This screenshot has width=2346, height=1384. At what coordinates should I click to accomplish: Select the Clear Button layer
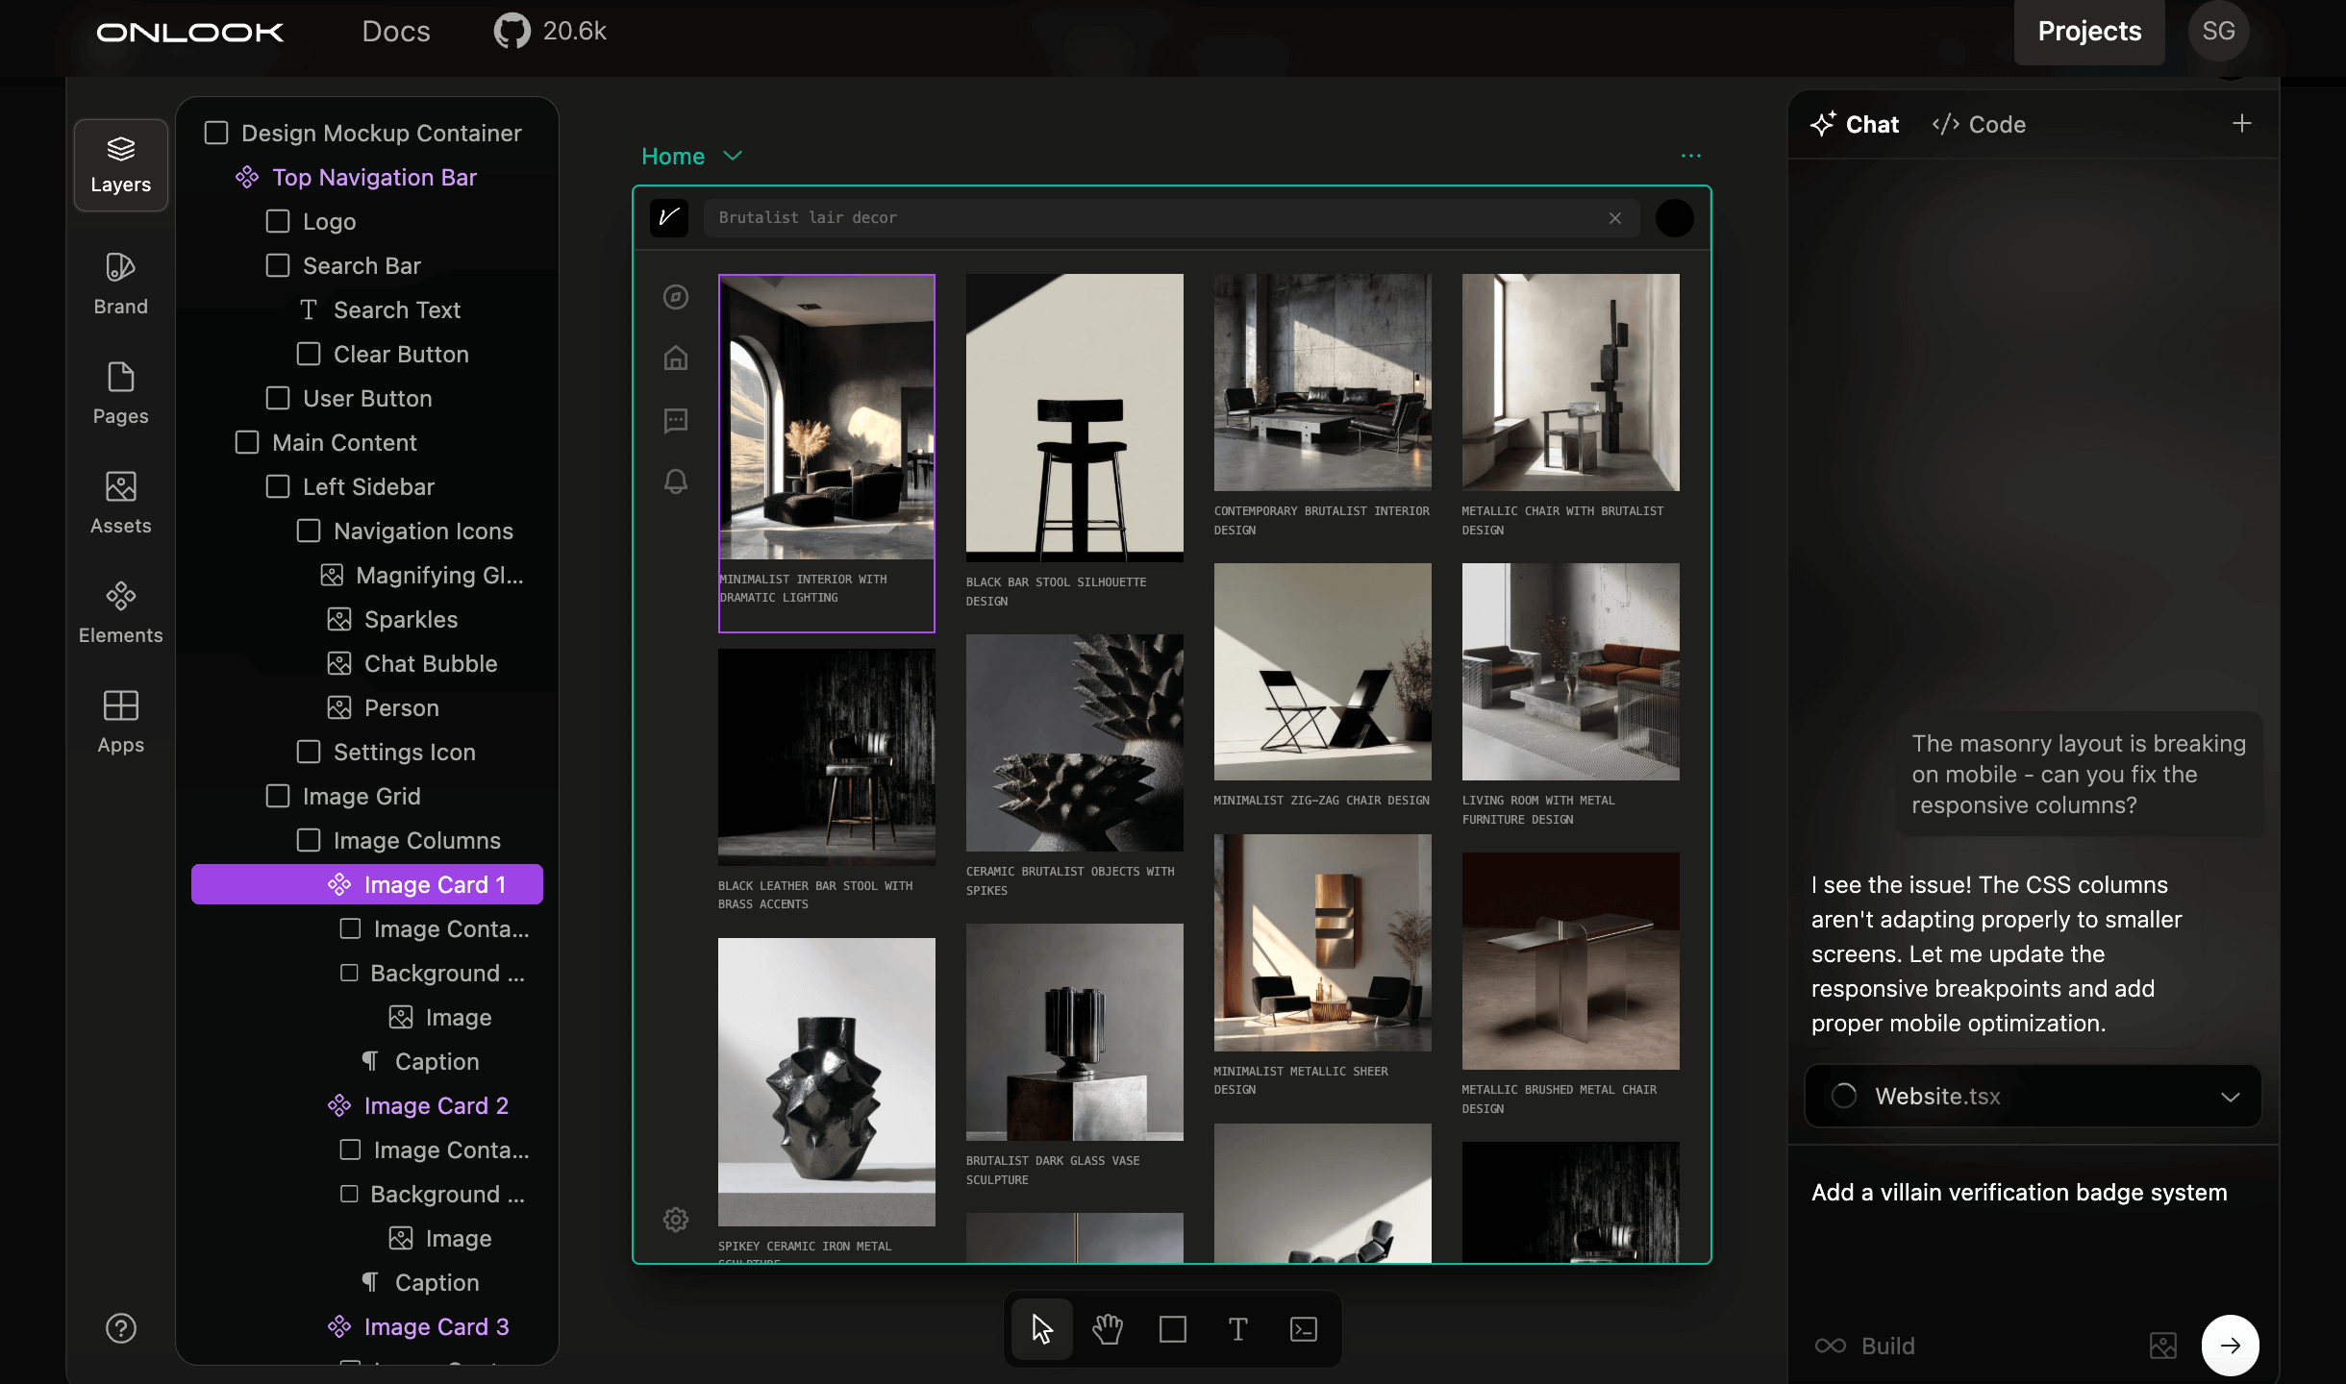point(400,354)
